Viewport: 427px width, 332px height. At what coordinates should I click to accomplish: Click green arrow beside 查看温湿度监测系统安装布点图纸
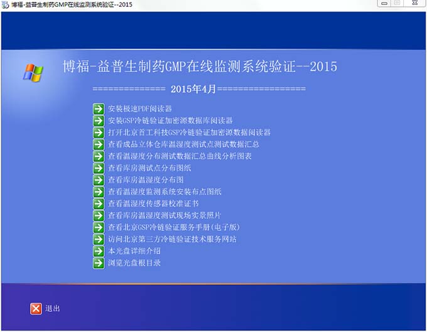[x=99, y=191]
